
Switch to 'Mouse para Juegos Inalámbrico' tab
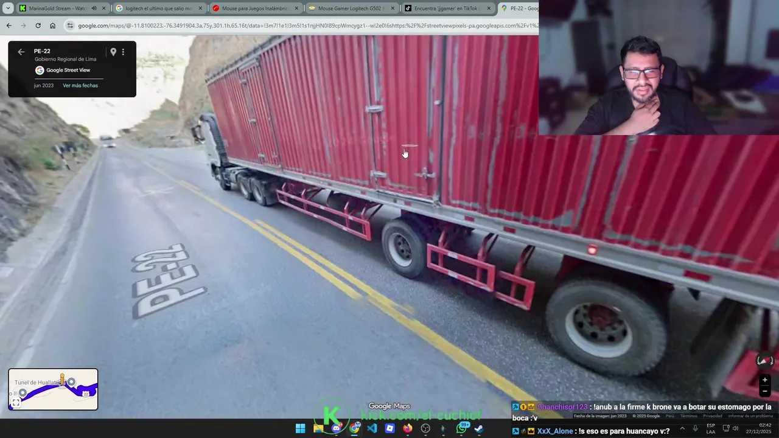point(255,9)
